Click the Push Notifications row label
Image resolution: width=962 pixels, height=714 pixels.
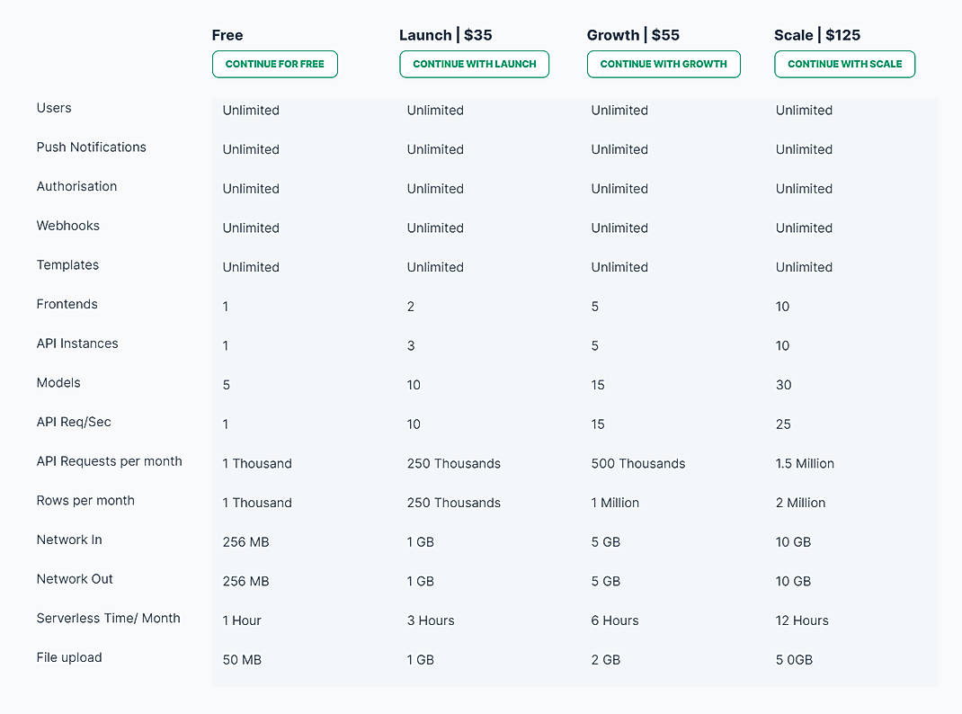pos(92,147)
